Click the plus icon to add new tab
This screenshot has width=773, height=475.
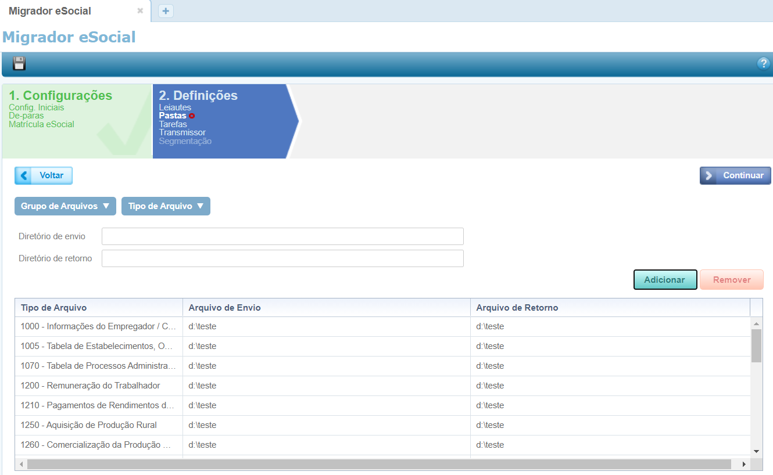[x=166, y=11]
